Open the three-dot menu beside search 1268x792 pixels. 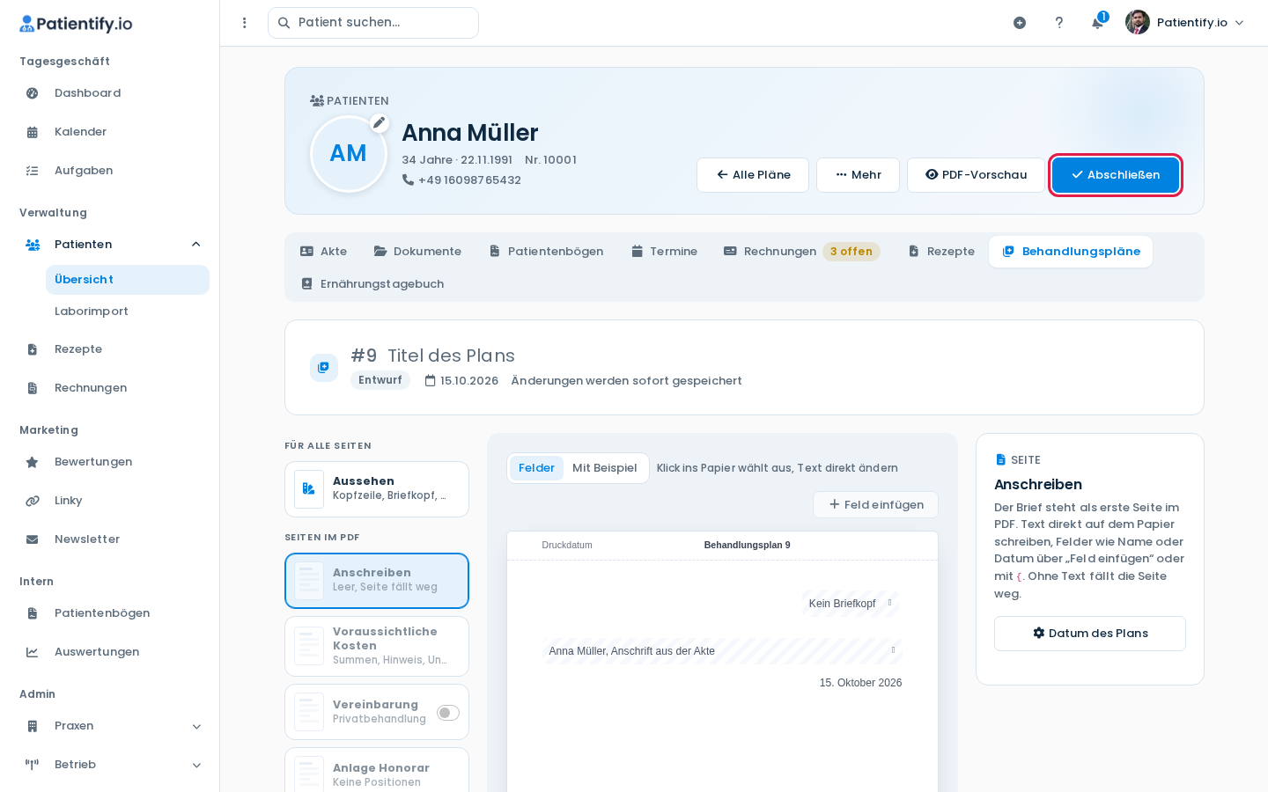tap(245, 23)
